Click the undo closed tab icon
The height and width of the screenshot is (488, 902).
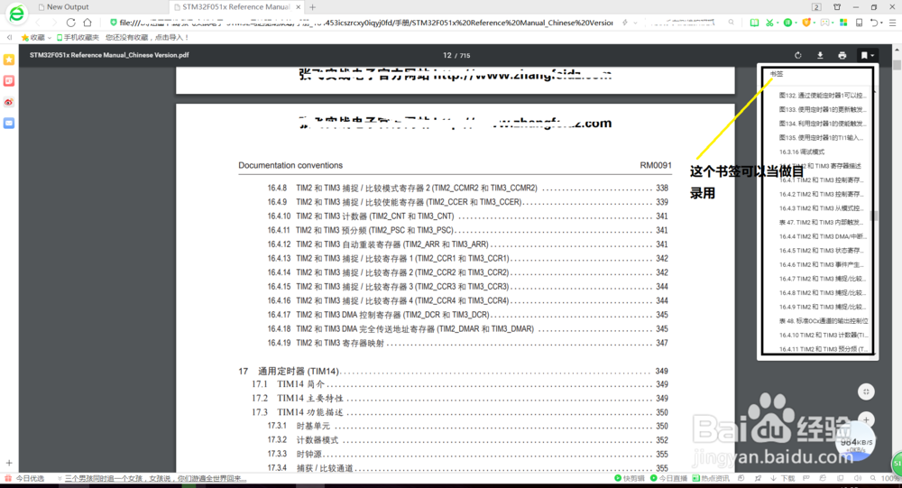coord(874,23)
